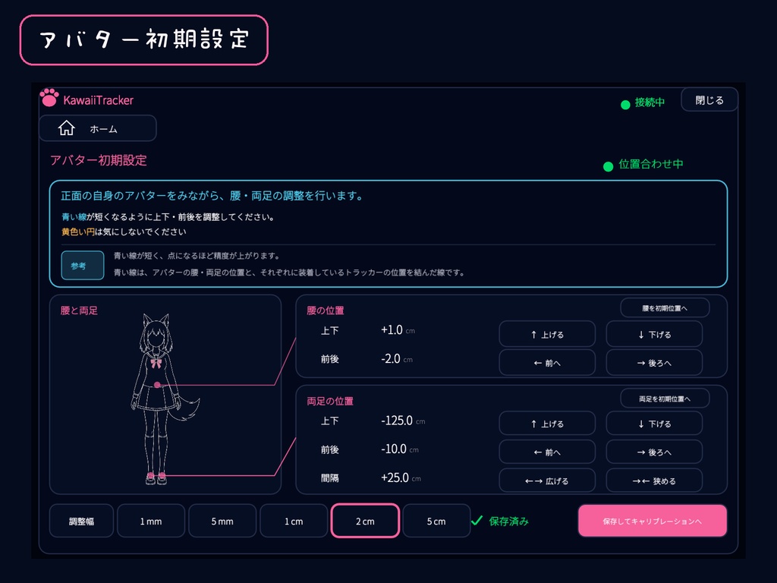Screen dimensions: 777x583
Task: Move waist backward with 後ろへ
Action: (654, 362)
